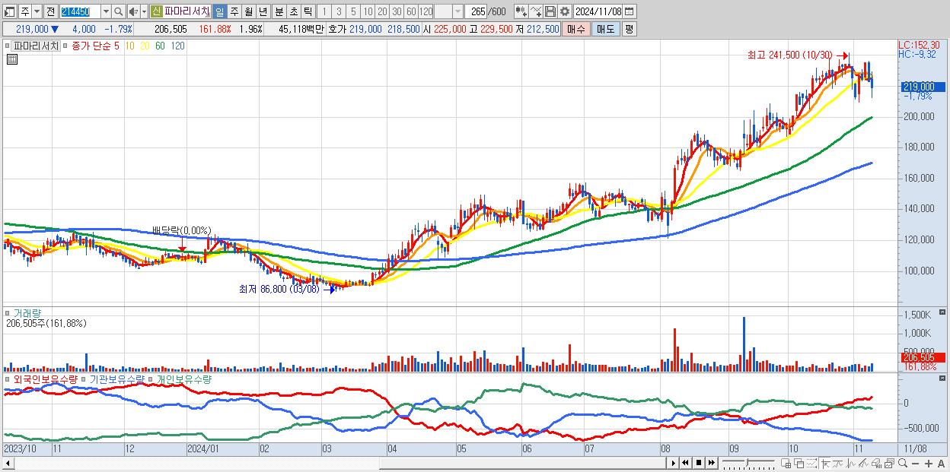Toggle the 외국인보유수량 series marker

tap(7, 379)
